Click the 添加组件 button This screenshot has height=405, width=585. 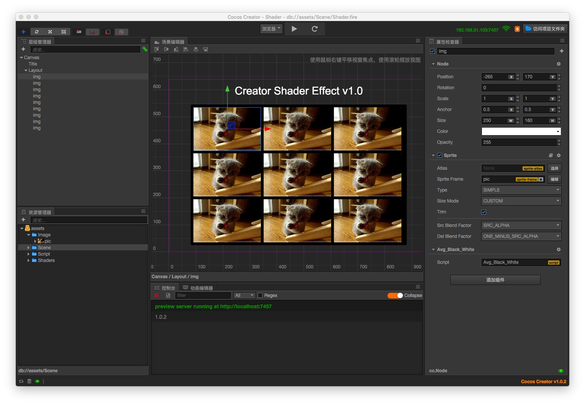click(495, 280)
